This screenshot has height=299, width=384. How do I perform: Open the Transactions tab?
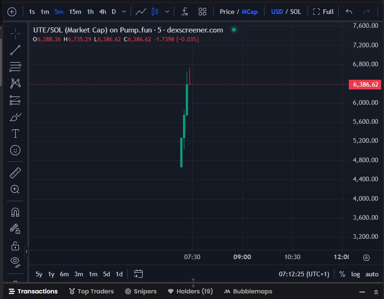33,292
